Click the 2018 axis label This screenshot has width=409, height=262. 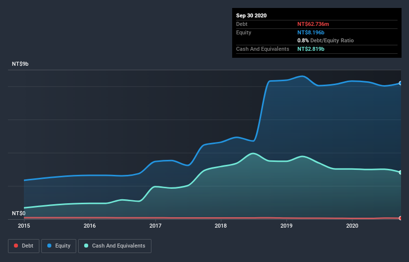221,226
